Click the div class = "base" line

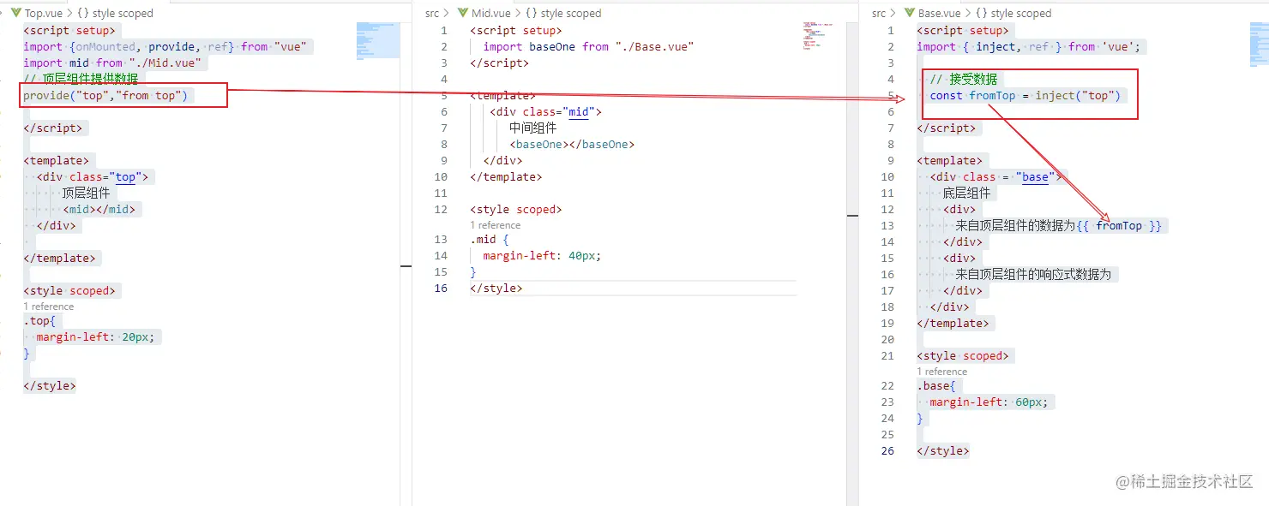click(x=996, y=176)
